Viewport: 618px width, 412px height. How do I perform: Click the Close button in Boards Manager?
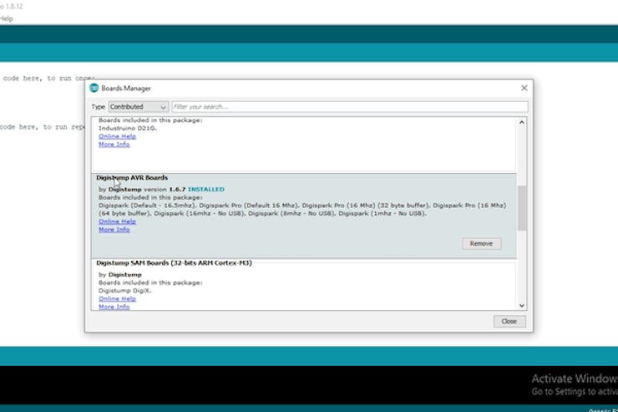509,321
